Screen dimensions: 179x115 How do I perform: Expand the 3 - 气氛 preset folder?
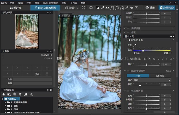tap(5, 109)
